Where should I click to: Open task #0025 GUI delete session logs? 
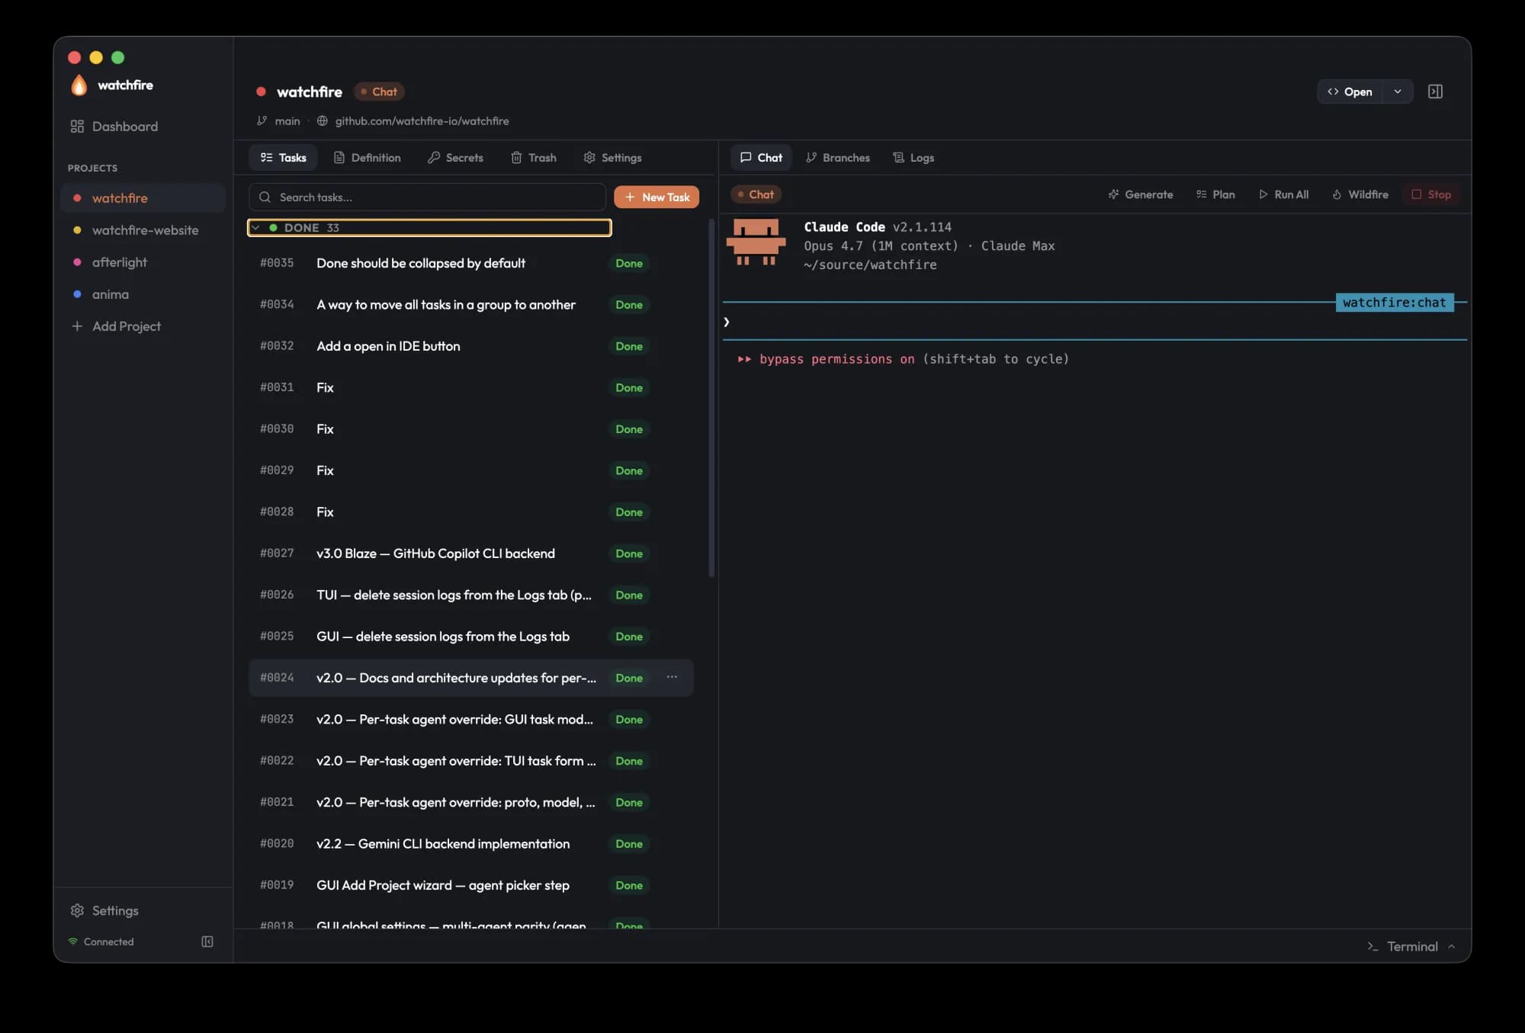[471, 637]
